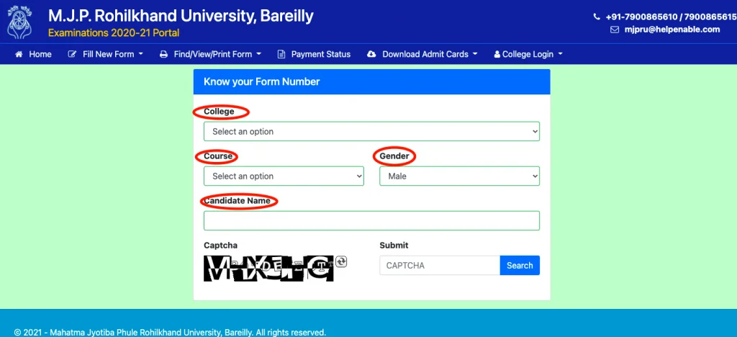Screen dimensions: 737x337
Task: Click the Home house icon
Action: pyautogui.click(x=19, y=54)
